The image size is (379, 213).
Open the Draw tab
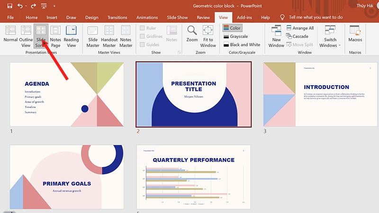(71, 18)
